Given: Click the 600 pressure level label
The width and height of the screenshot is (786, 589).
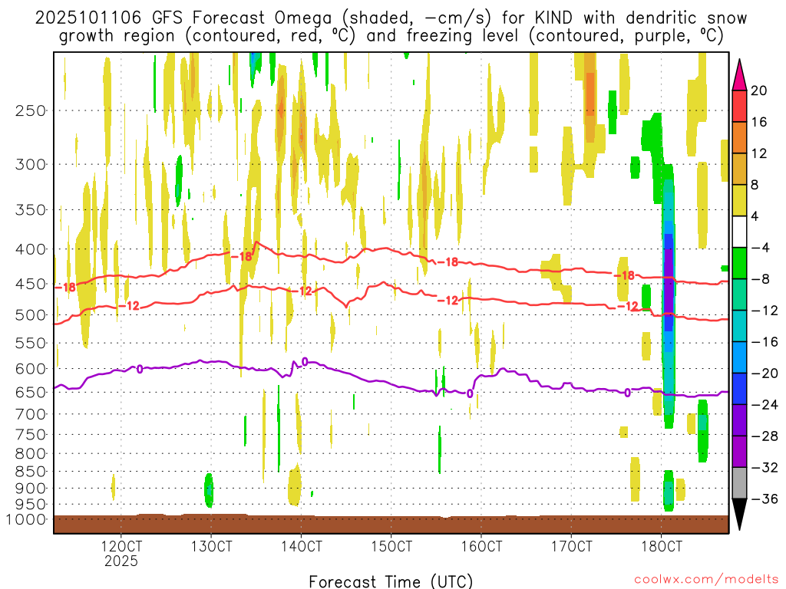Looking at the screenshot, I should pyautogui.click(x=31, y=369).
